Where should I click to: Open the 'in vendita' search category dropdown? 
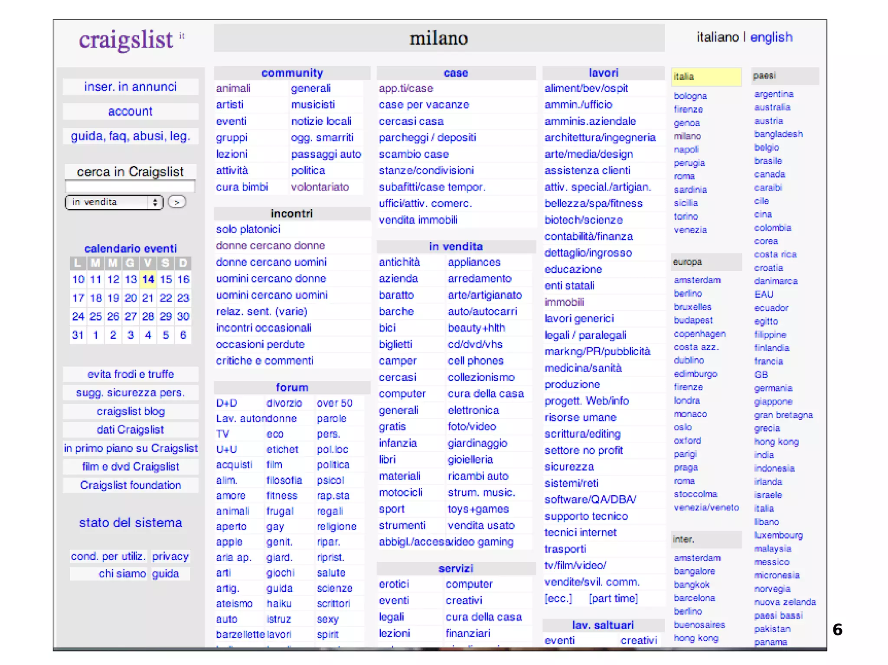(x=114, y=202)
